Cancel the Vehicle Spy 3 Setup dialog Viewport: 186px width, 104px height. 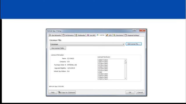(x=140, y=92)
